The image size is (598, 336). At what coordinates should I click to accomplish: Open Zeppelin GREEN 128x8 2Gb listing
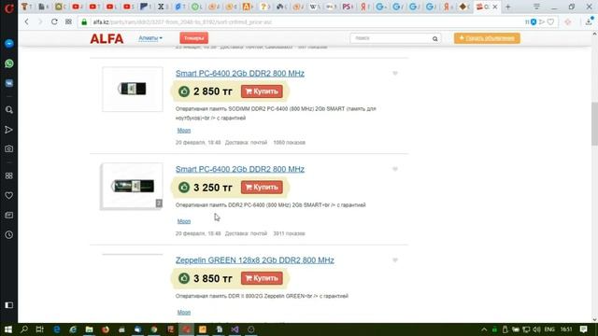[255, 260]
